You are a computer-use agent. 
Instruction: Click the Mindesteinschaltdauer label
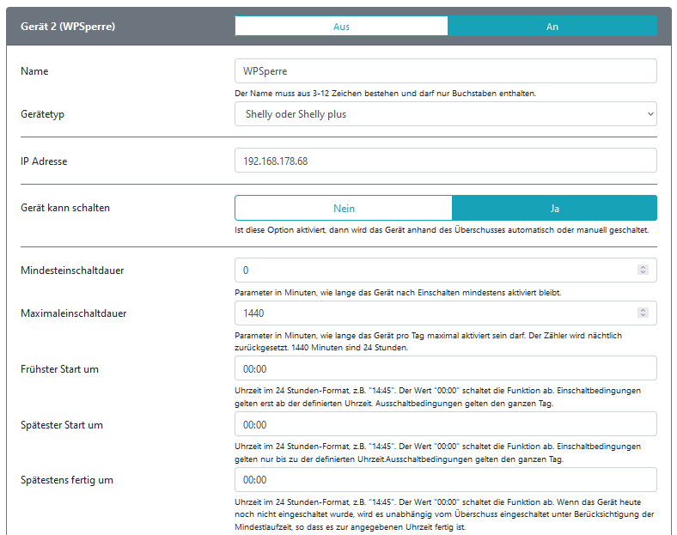pos(72,271)
